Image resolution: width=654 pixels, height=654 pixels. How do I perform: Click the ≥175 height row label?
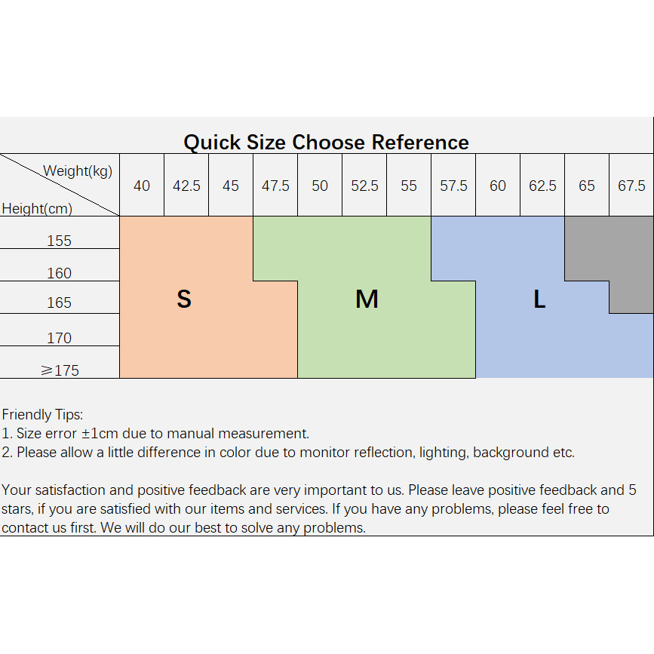tap(60, 370)
